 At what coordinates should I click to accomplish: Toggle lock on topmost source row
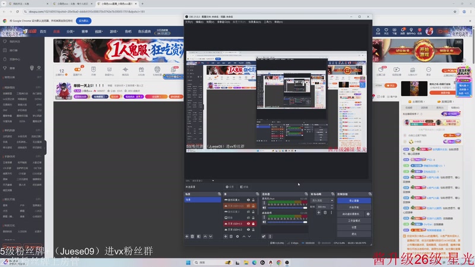click(254, 200)
